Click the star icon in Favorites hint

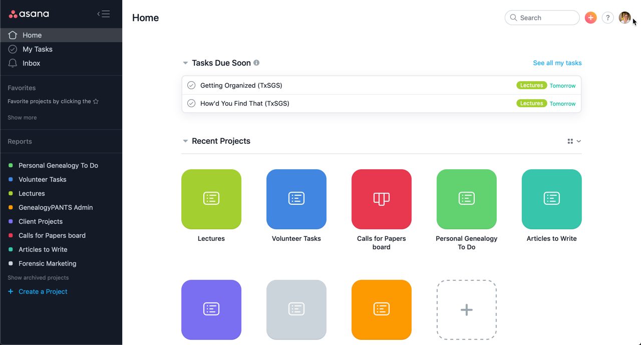96,101
